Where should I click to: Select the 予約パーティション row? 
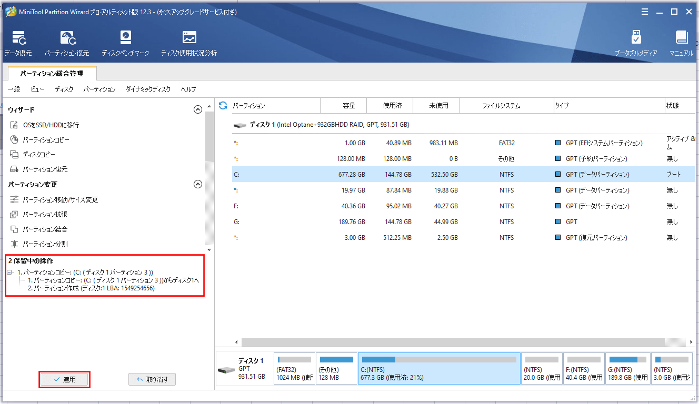coord(463,159)
